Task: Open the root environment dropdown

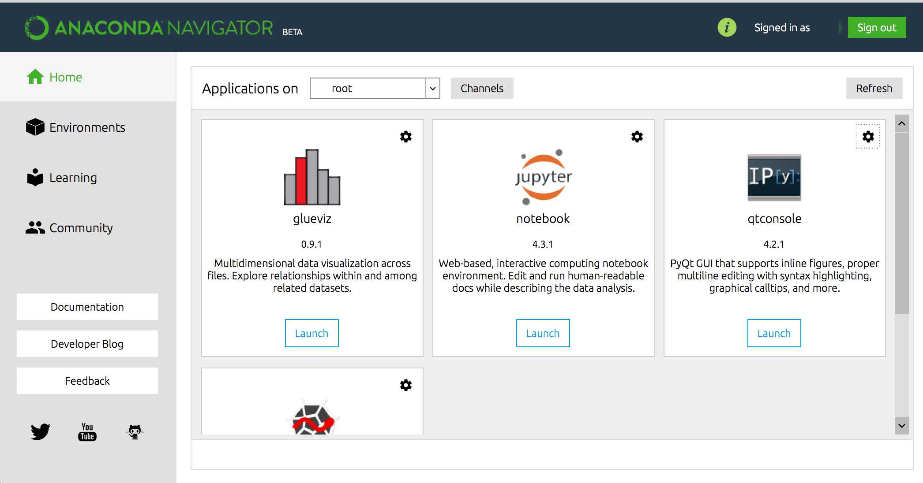Action: [375, 88]
